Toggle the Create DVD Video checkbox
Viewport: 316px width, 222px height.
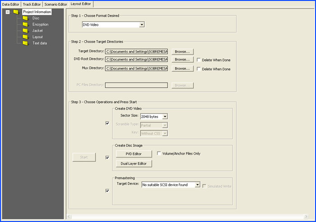coord(107,123)
